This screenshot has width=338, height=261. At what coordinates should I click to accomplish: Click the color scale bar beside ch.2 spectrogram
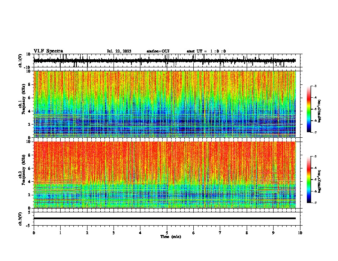click(309, 180)
